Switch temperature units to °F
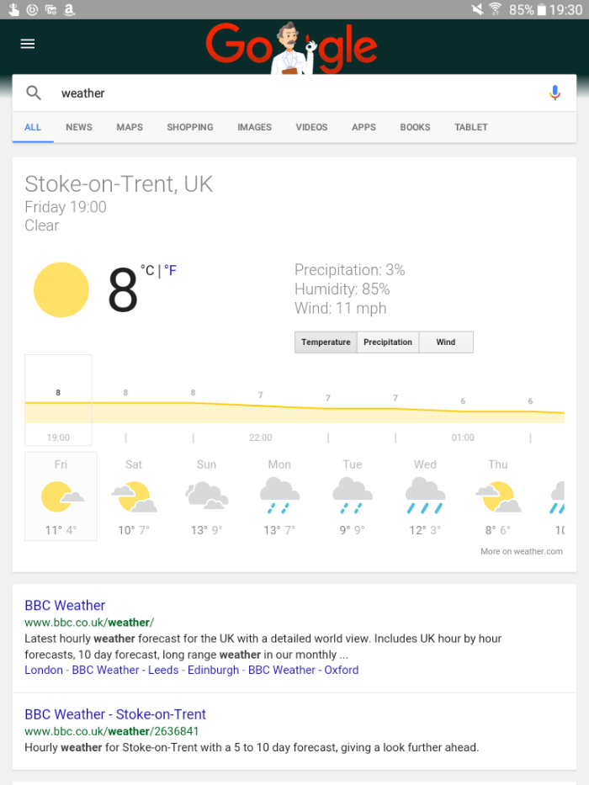 click(170, 271)
